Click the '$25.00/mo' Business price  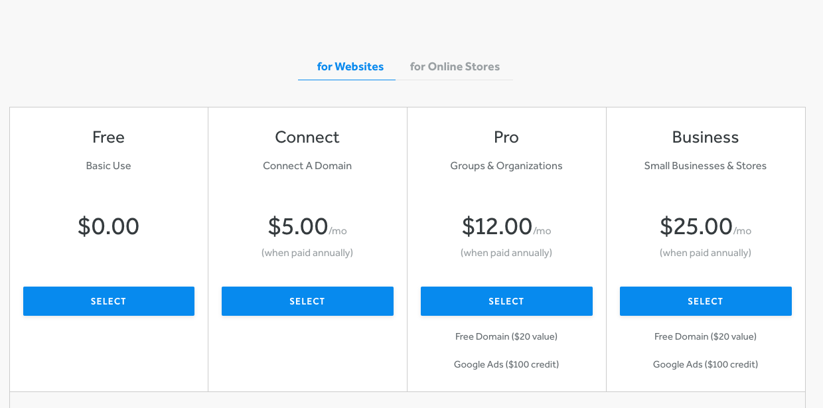706,226
